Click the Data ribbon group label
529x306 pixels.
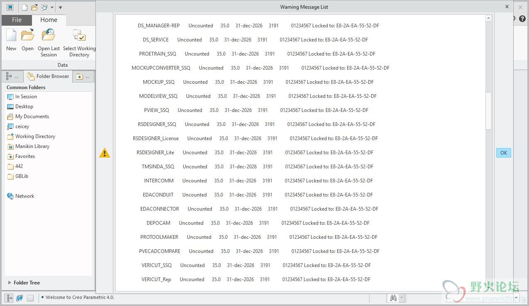63,65
